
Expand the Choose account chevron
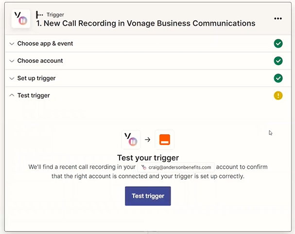point(12,61)
